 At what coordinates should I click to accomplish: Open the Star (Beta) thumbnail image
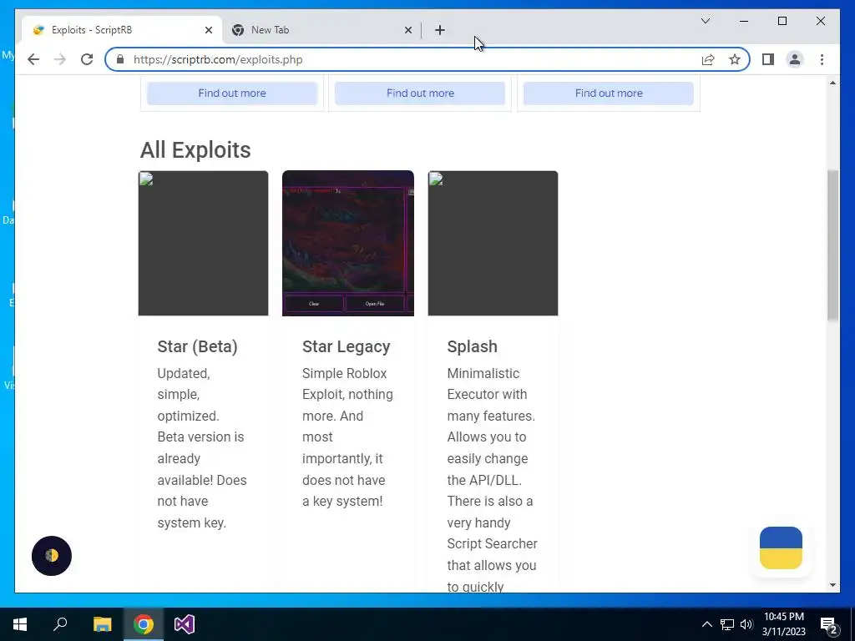(x=204, y=243)
